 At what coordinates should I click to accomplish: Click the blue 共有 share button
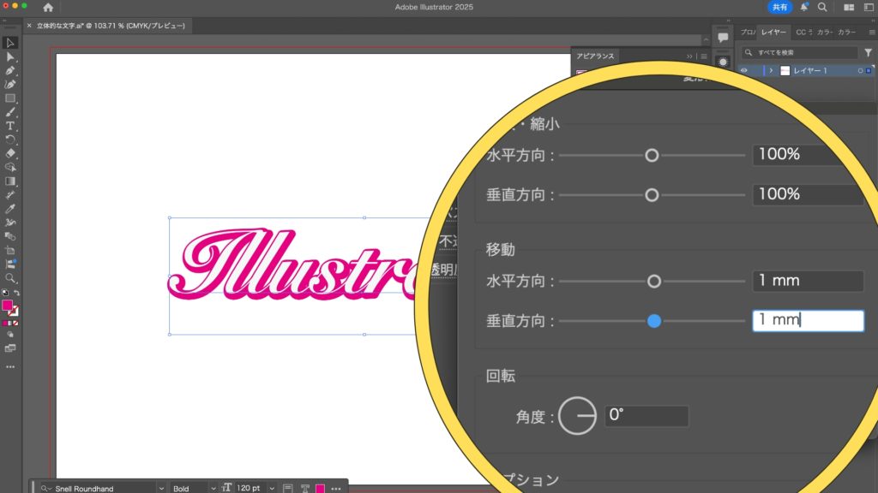click(x=779, y=7)
